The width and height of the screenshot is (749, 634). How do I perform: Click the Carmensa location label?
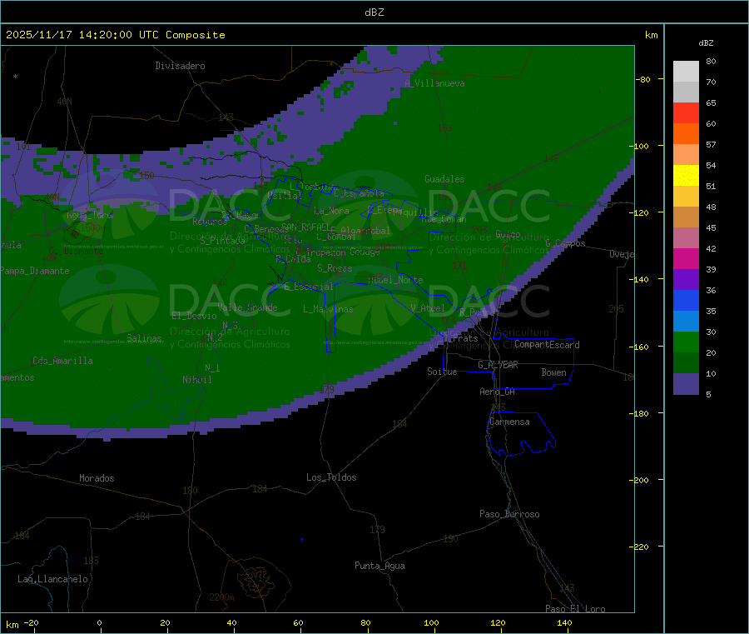point(509,422)
